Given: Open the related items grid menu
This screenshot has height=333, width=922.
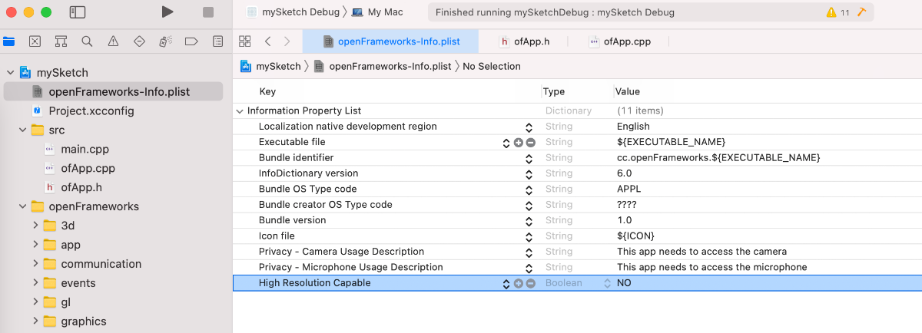Looking at the screenshot, I should click(x=245, y=41).
